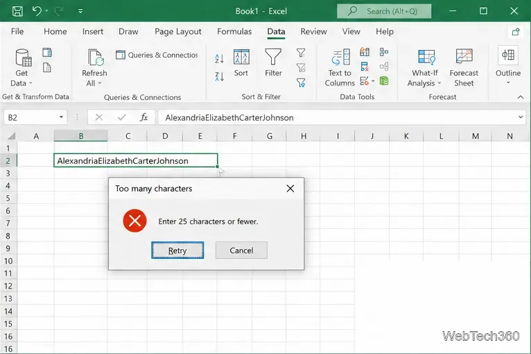Select column B header
The image size is (531, 354).
[81, 136]
